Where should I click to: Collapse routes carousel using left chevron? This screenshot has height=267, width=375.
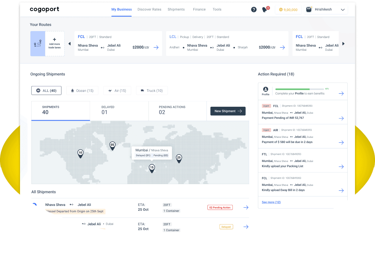[70, 44]
